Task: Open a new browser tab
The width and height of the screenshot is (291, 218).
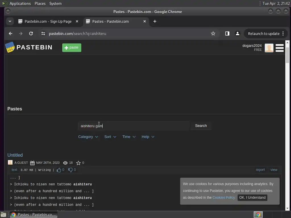Action: [155, 21]
